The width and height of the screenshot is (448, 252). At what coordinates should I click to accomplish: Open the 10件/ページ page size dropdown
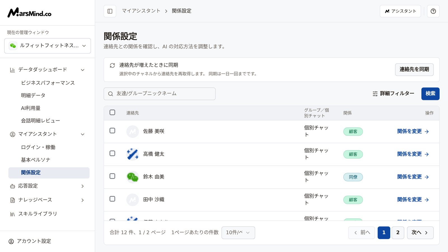click(238, 233)
